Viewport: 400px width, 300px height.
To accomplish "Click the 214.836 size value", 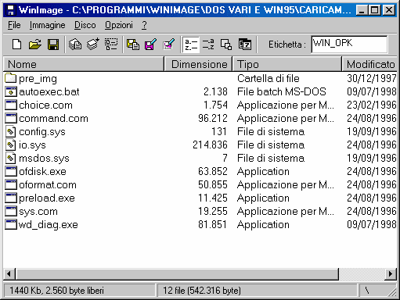I will 210,145.
